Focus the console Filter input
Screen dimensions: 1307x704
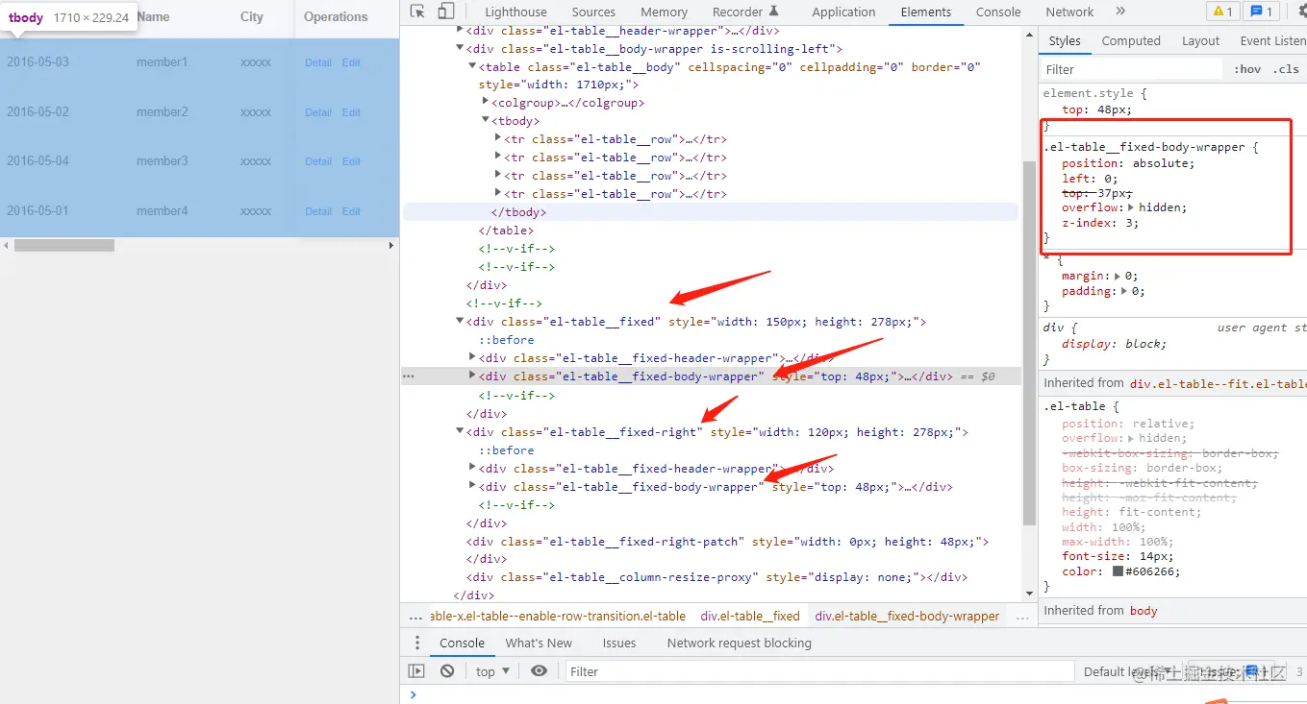click(x=818, y=671)
